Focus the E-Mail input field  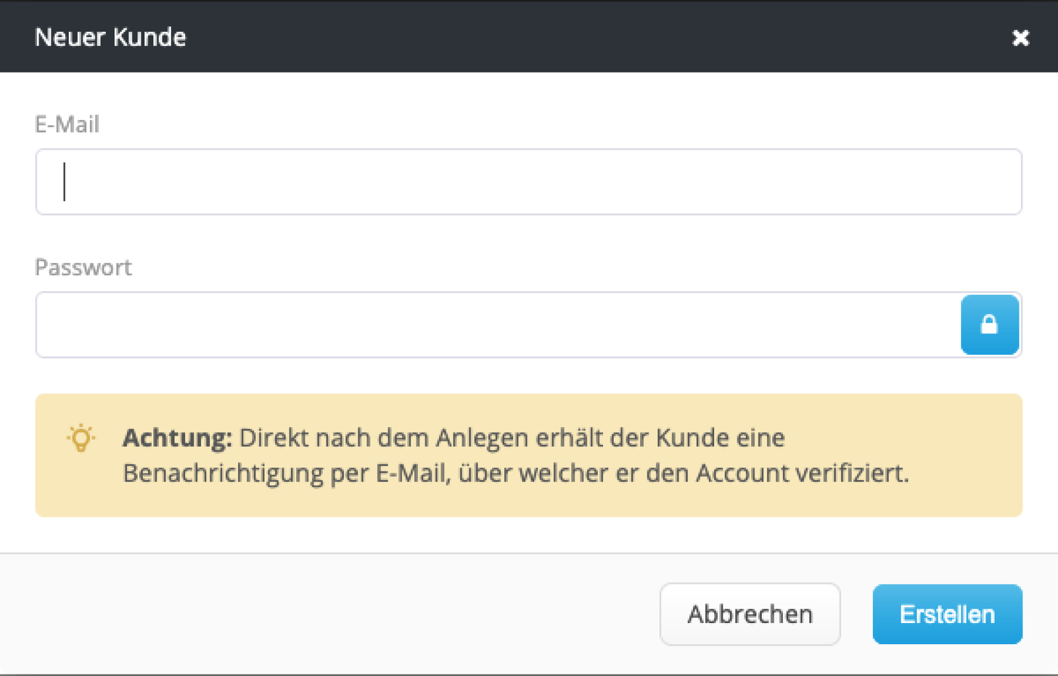tap(528, 182)
